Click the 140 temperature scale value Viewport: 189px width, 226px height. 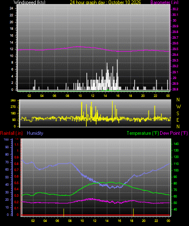[176, 144]
